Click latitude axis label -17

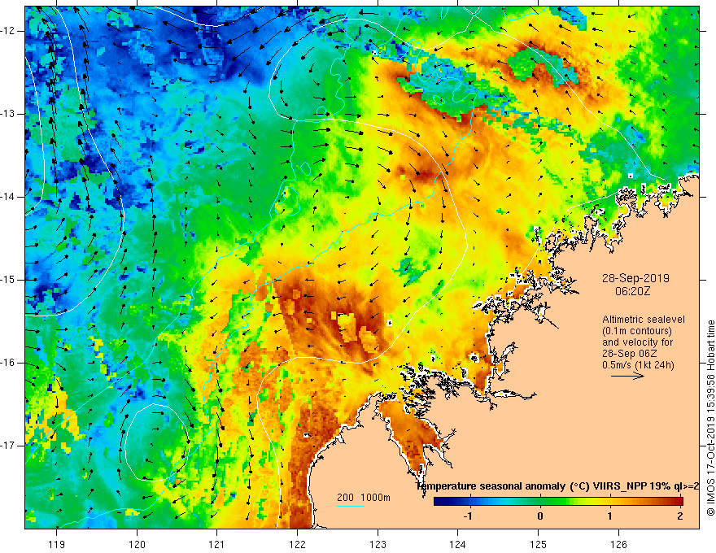[x=9, y=446]
